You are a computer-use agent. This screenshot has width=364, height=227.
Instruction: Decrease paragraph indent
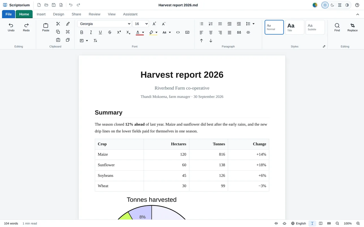(229, 24)
